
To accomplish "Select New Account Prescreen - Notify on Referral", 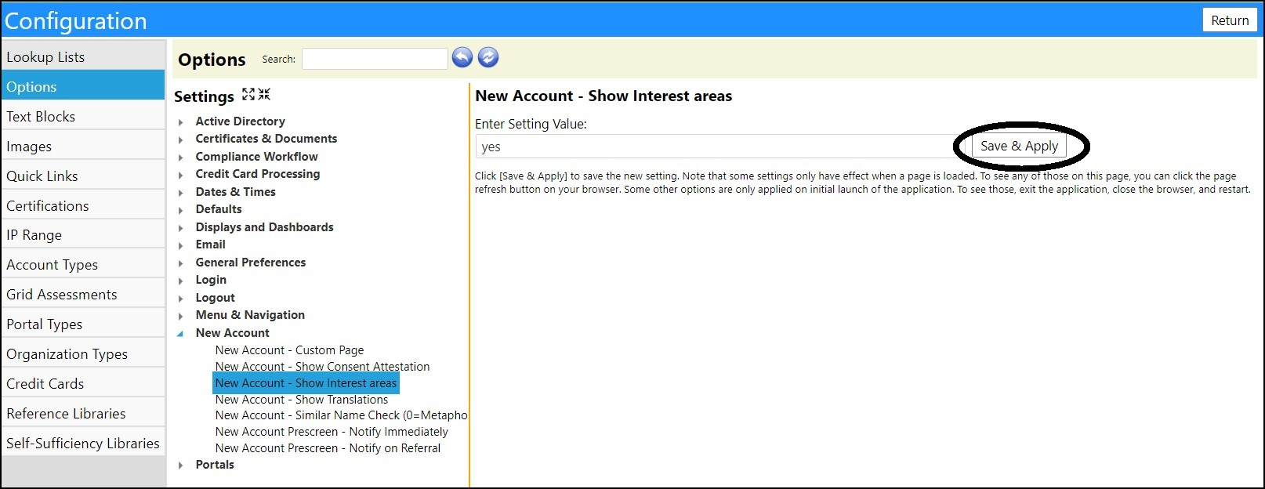I will tap(328, 448).
